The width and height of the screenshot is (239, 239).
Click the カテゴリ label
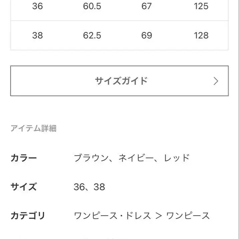pos(28,216)
